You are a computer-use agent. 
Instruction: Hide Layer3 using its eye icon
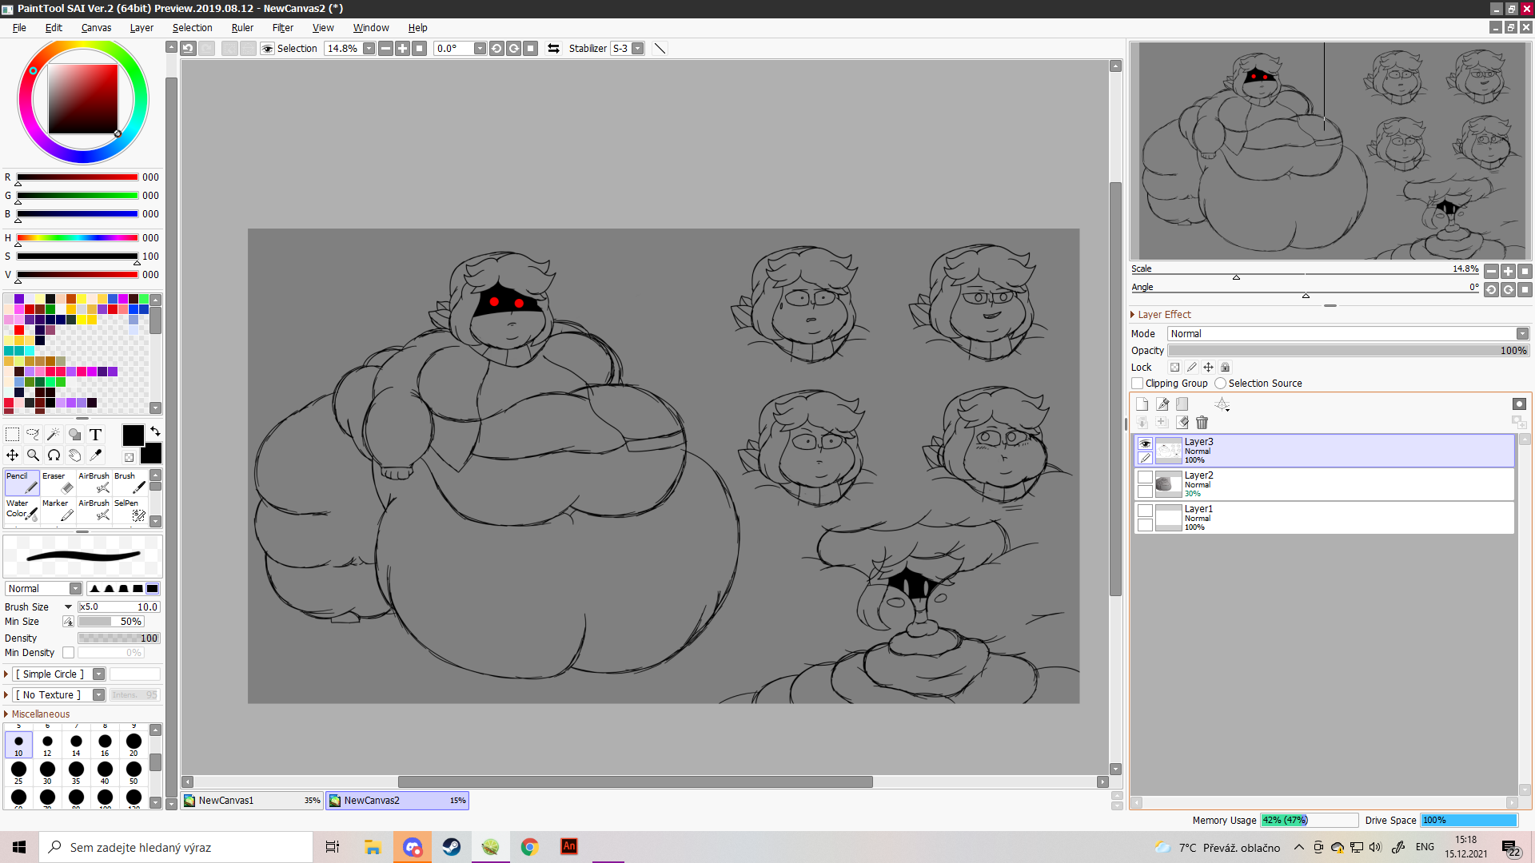pyautogui.click(x=1145, y=443)
